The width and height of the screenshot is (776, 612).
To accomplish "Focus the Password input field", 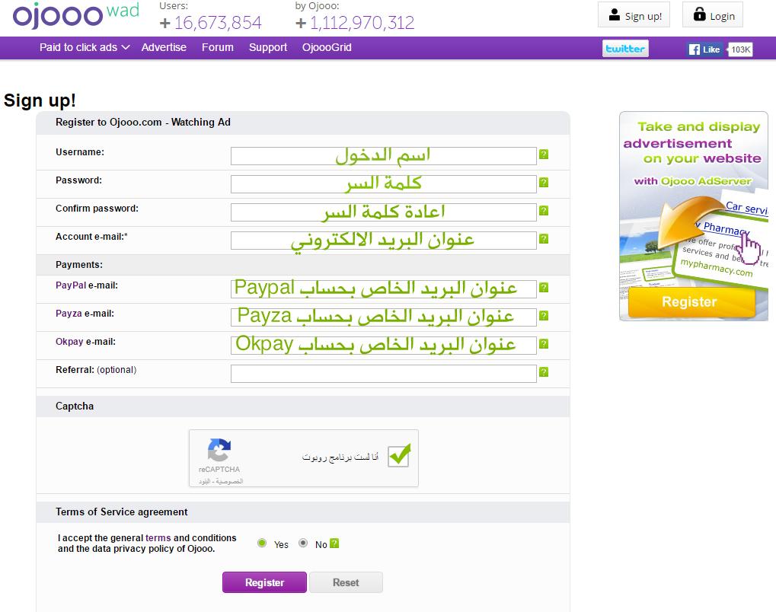I will click(x=384, y=184).
